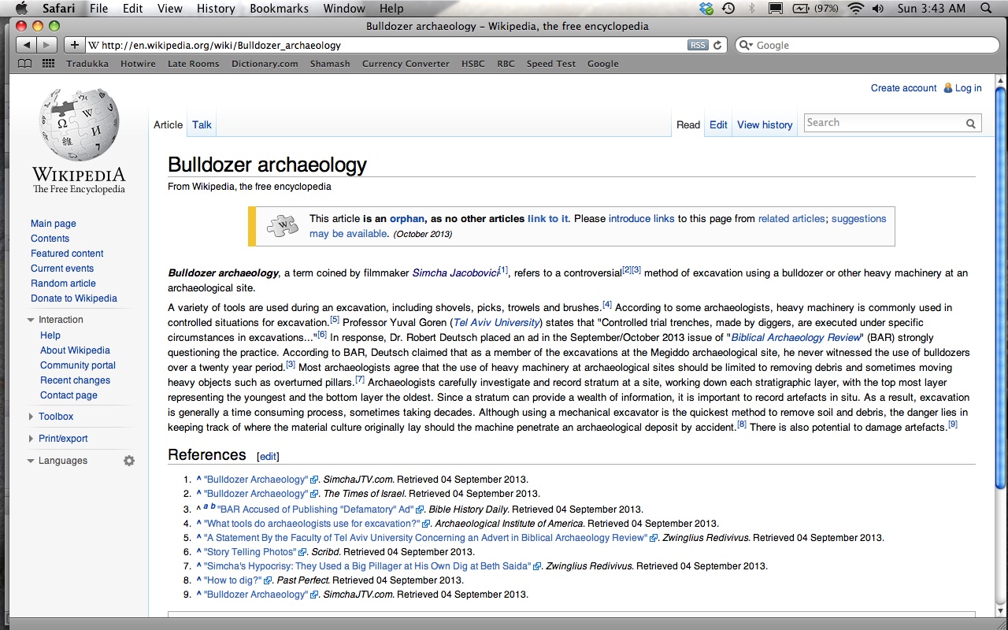The image size is (1008, 630).
Task: Open the Community portal link
Action: click(78, 365)
